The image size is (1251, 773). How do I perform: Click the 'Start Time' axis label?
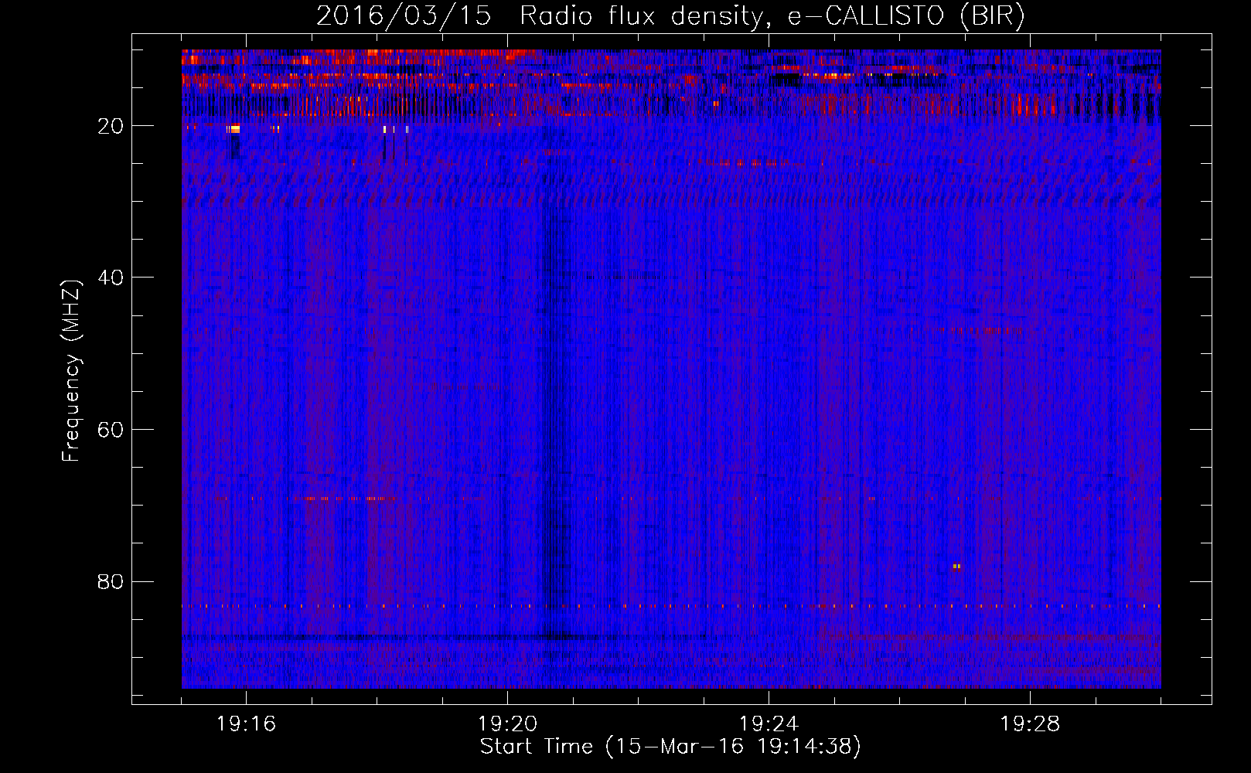[670, 747]
